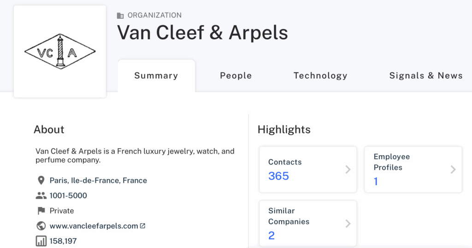Image resolution: width=472 pixels, height=248 pixels.
Task: Click the location pin icon
Action: click(x=41, y=180)
